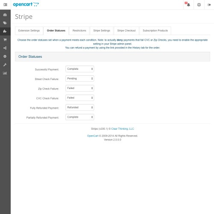Screen dimensions: 214x214
Task: Open the Fully Refunded Payment dropdown
Action: click(80, 107)
